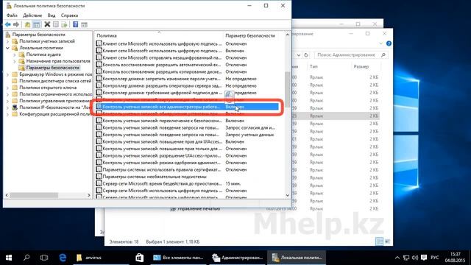
Task: Open the Store icon on the taskbar
Action: pyautogui.click(x=139, y=258)
